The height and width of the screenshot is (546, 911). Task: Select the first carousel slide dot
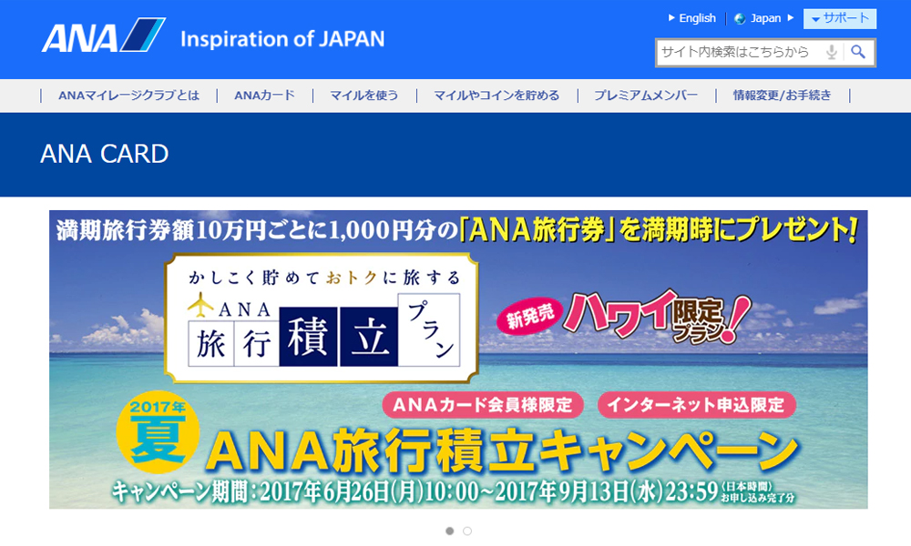click(450, 531)
